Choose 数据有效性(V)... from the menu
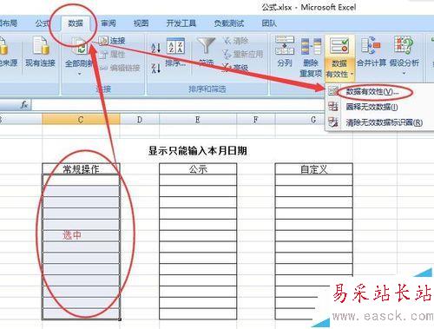 372,92
